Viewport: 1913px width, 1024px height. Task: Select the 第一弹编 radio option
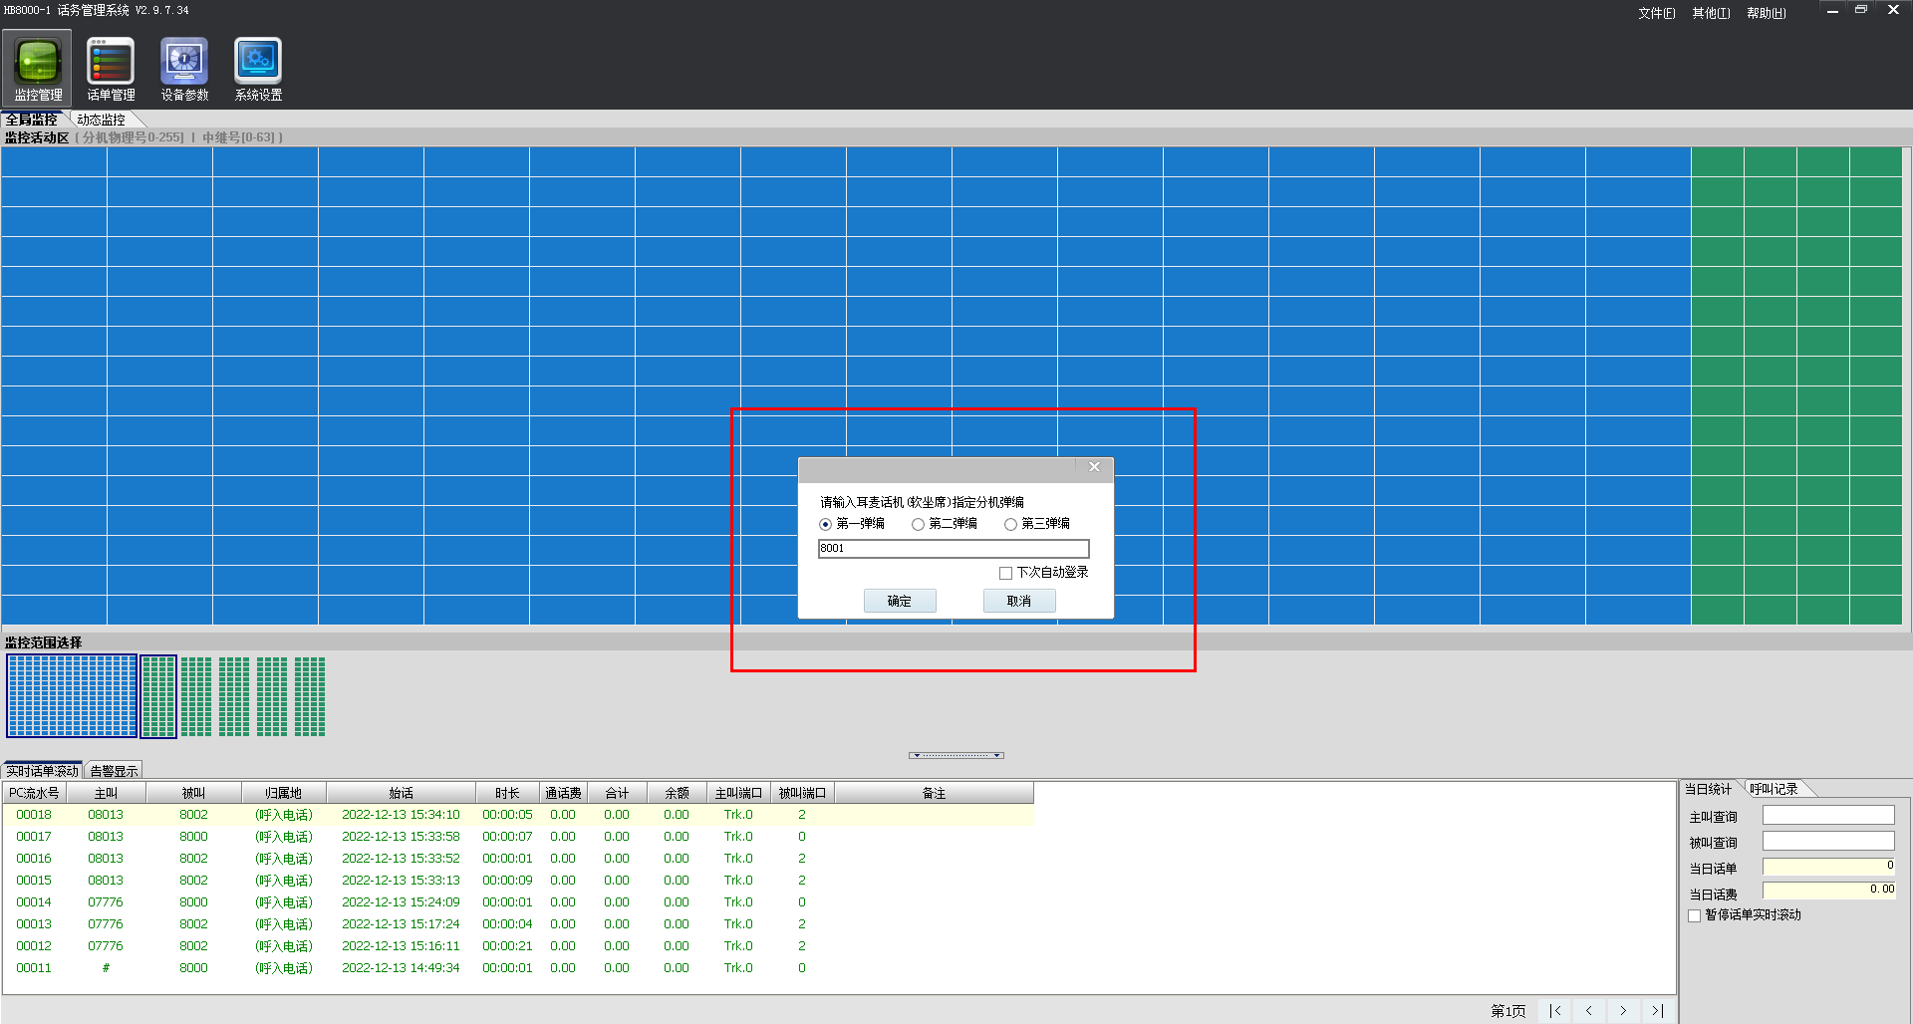click(825, 524)
